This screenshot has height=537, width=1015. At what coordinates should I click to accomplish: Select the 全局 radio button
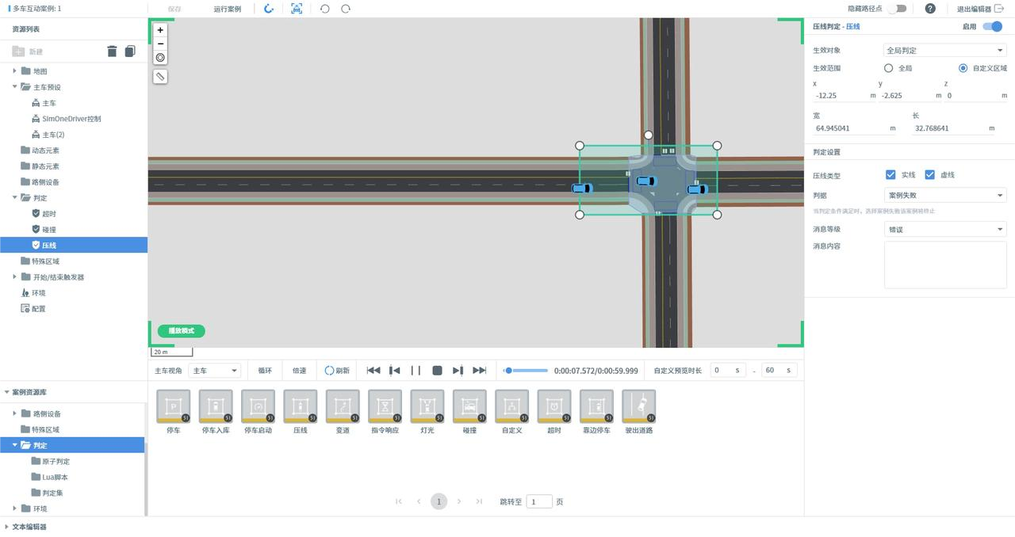pyautogui.click(x=889, y=68)
